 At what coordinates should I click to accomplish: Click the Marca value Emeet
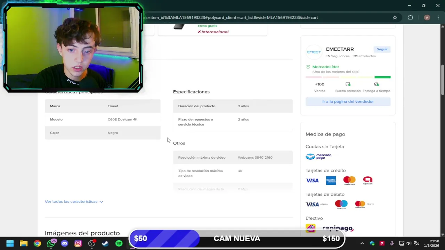(x=113, y=106)
